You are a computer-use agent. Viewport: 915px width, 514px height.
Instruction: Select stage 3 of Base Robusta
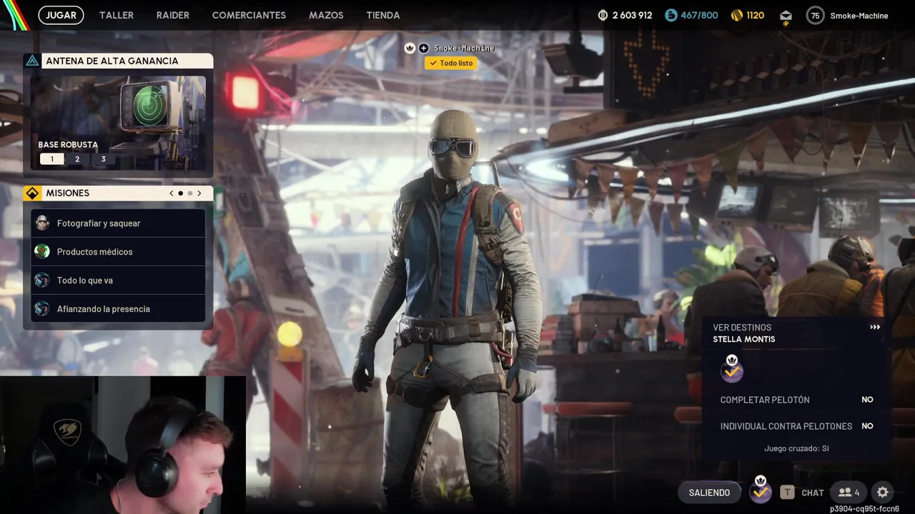tap(103, 159)
